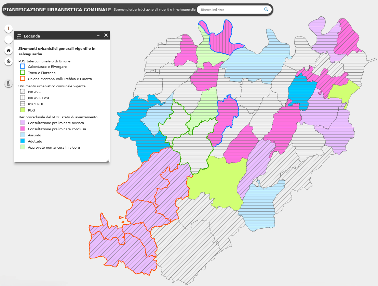Zoom in on the map
Viewport: 378px width, 286px height.
click(9, 28)
